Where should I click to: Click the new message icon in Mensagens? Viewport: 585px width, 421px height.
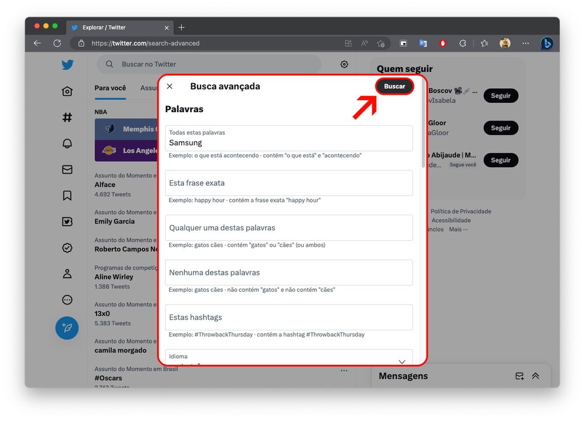pos(519,376)
